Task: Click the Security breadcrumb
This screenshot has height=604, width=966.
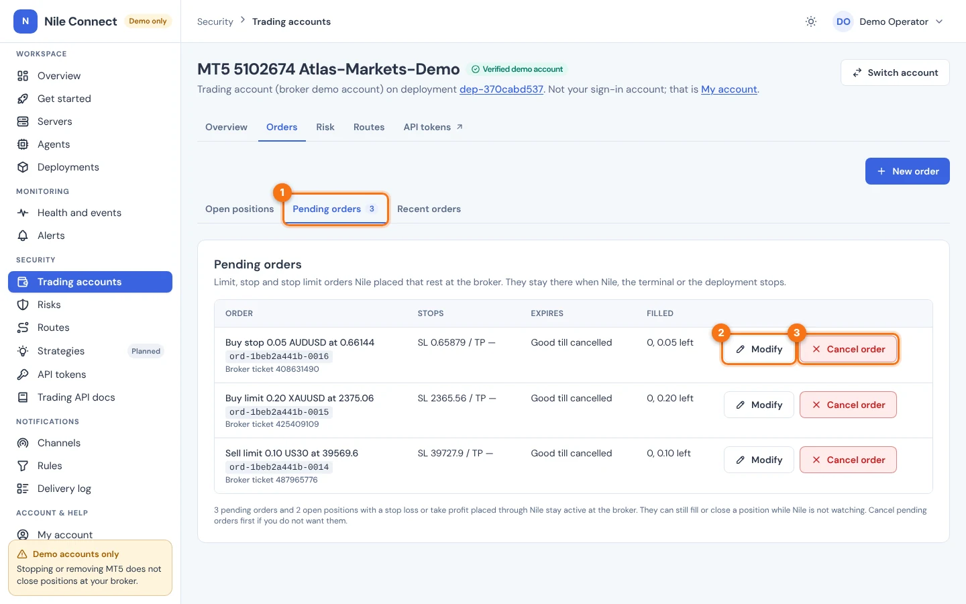Action: point(215,21)
